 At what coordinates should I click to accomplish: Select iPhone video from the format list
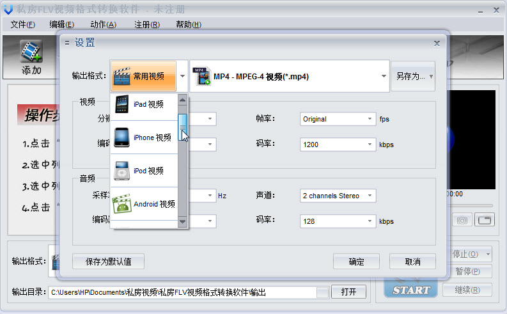pos(144,137)
